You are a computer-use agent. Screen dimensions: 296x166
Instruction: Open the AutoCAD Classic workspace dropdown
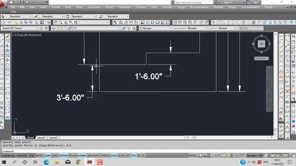(19, 28)
